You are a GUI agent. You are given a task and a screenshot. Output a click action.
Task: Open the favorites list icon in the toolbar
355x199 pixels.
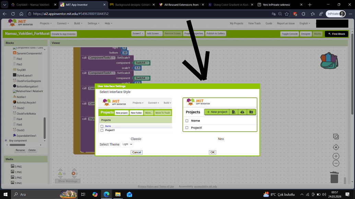click(313, 14)
